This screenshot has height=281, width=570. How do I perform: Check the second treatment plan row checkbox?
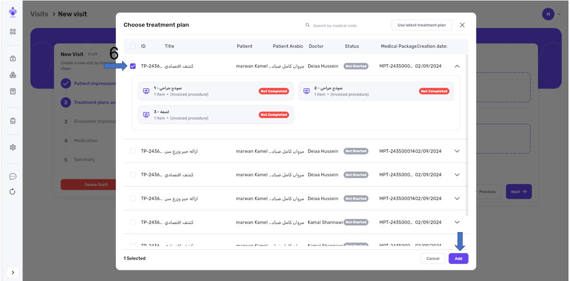(133, 151)
